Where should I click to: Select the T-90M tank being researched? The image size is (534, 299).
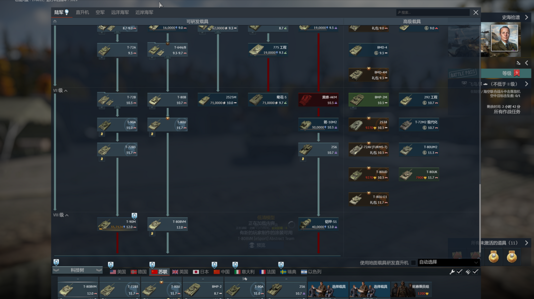pyautogui.click(x=117, y=224)
